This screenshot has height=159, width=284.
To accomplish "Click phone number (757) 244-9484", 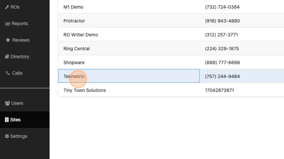I will pos(222,76).
